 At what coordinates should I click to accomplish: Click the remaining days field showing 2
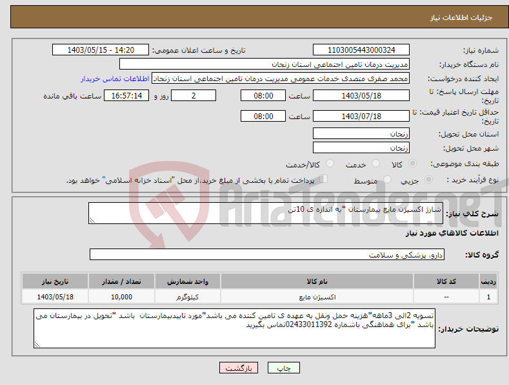[194, 95]
